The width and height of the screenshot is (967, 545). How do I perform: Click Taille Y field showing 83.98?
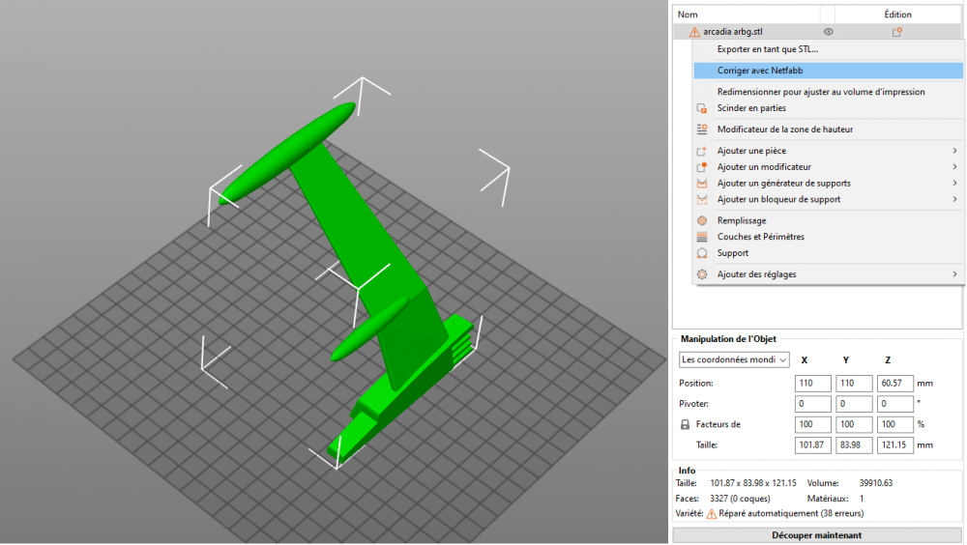[x=854, y=445]
